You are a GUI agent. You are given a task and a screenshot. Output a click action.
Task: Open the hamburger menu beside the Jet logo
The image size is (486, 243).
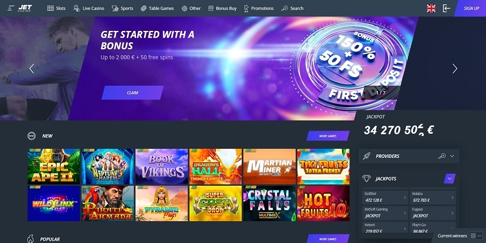[x=11, y=9]
